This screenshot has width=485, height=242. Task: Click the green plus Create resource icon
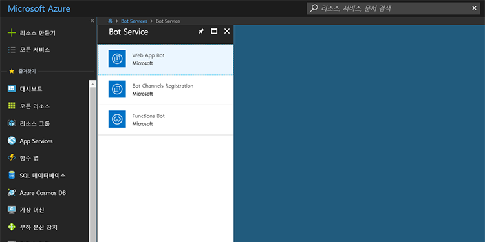[x=12, y=33]
